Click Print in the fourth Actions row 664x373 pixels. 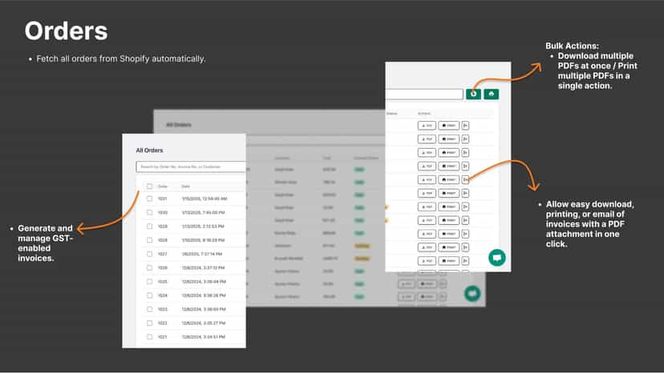448,166
